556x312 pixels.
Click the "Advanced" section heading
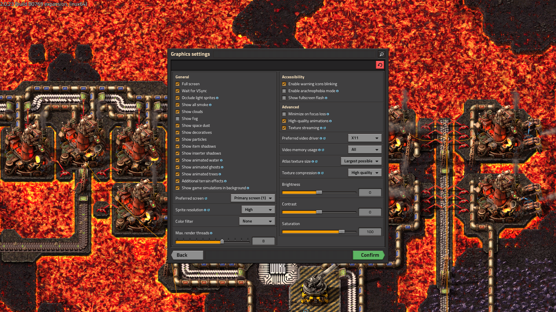290,107
